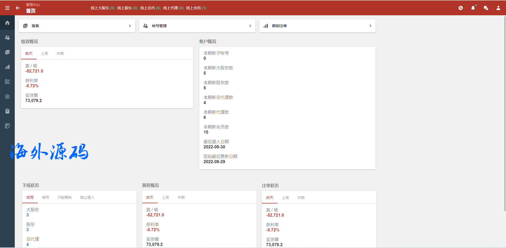Image resolution: width=506 pixels, height=248 pixels.
Task: Click the 线上会员 (1) link
Action: point(196,8)
